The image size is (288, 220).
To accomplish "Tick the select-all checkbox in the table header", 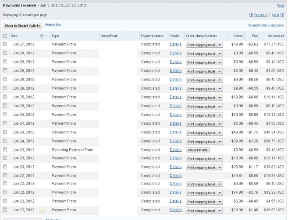I will (x=5, y=36).
